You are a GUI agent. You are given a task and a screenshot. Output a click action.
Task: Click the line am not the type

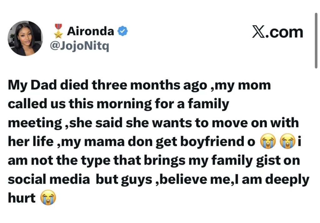point(154,161)
